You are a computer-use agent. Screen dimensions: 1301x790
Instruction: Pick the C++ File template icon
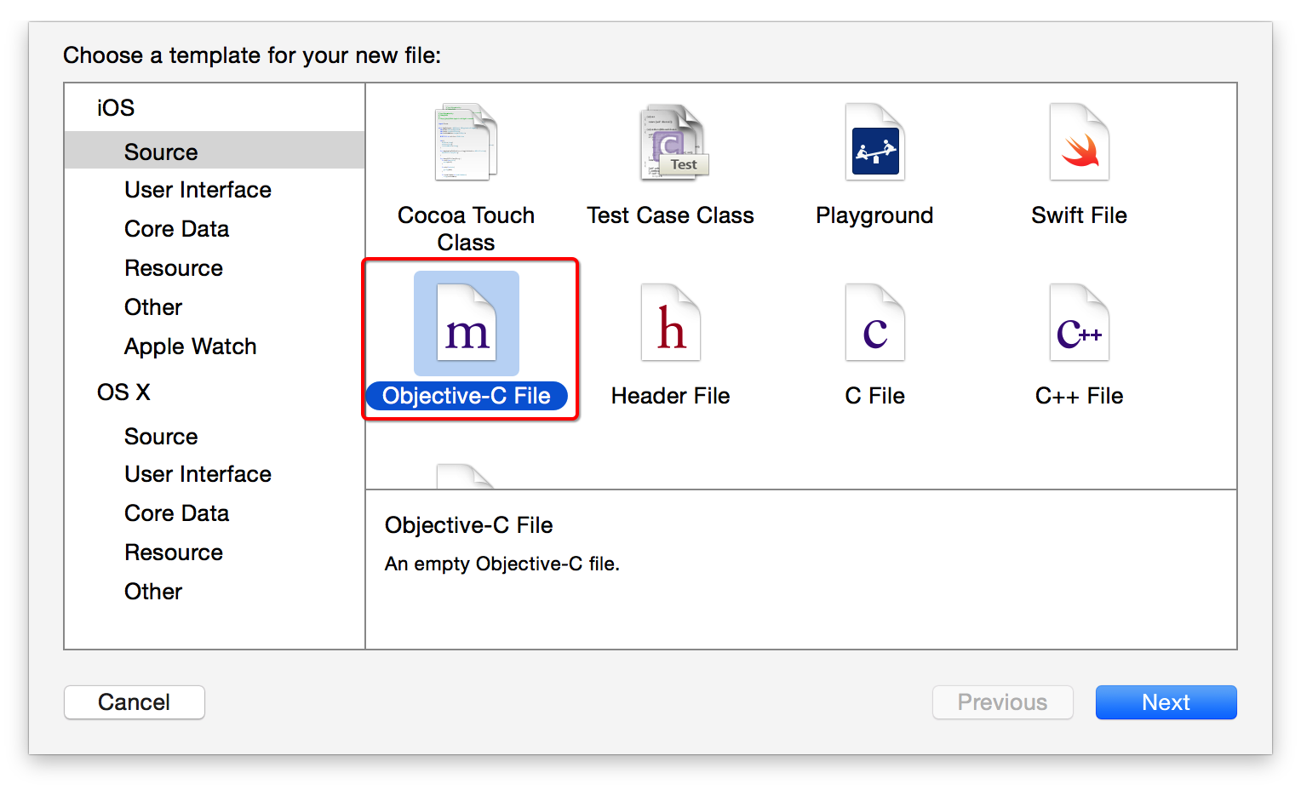(x=1079, y=323)
